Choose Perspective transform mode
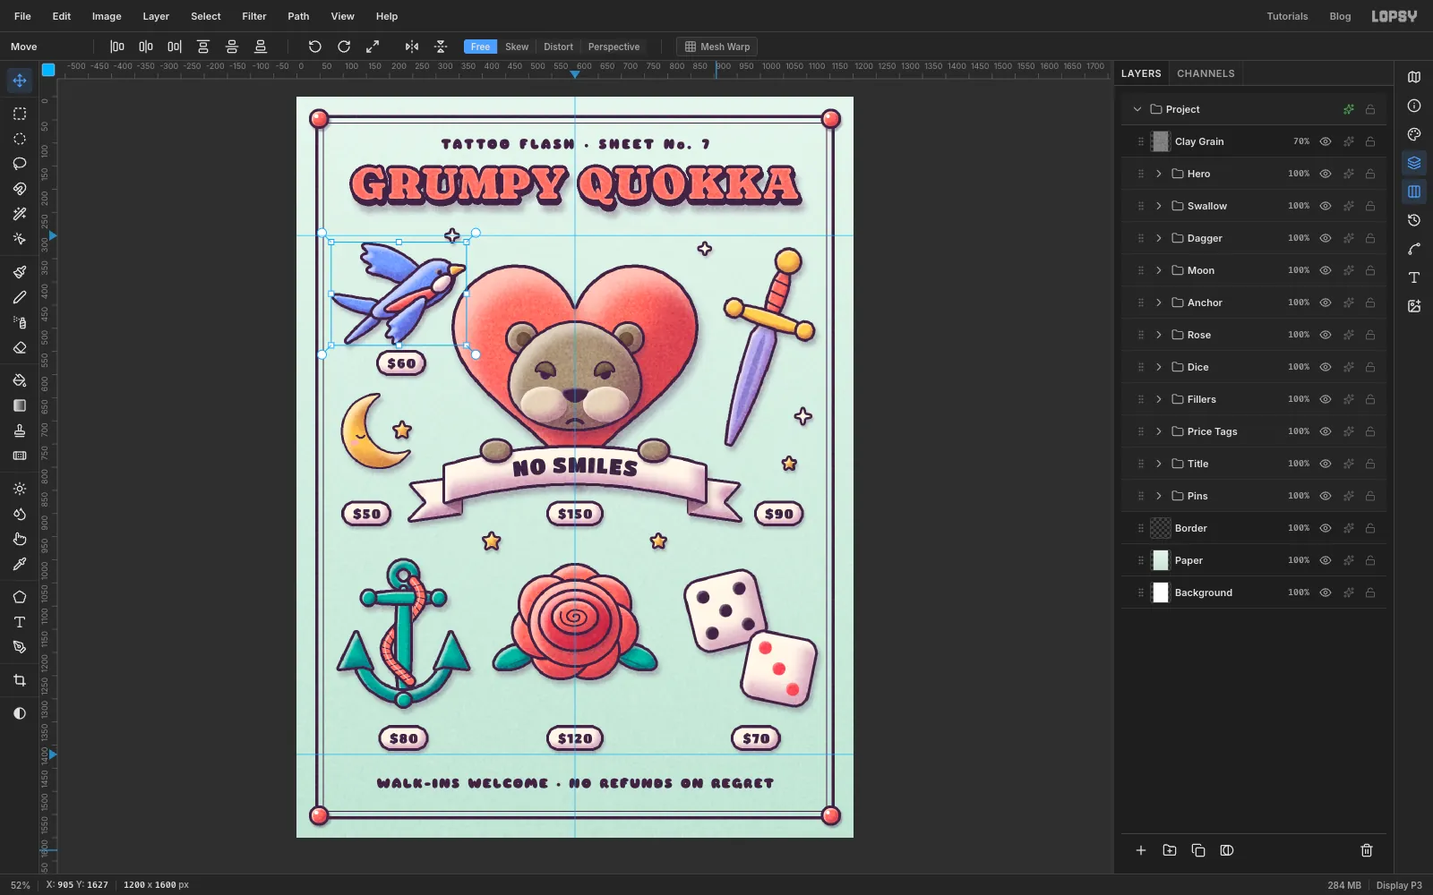The width and height of the screenshot is (1433, 895). click(614, 47)
